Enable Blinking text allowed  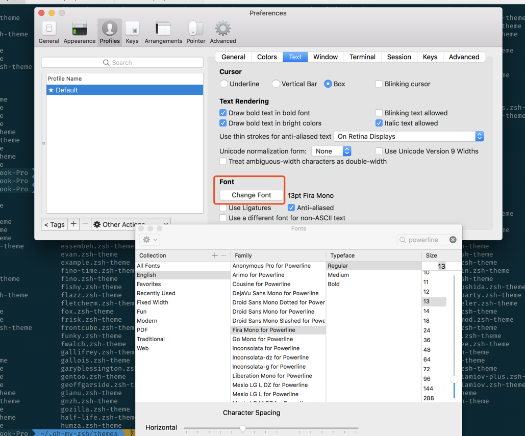click(379, 113)
